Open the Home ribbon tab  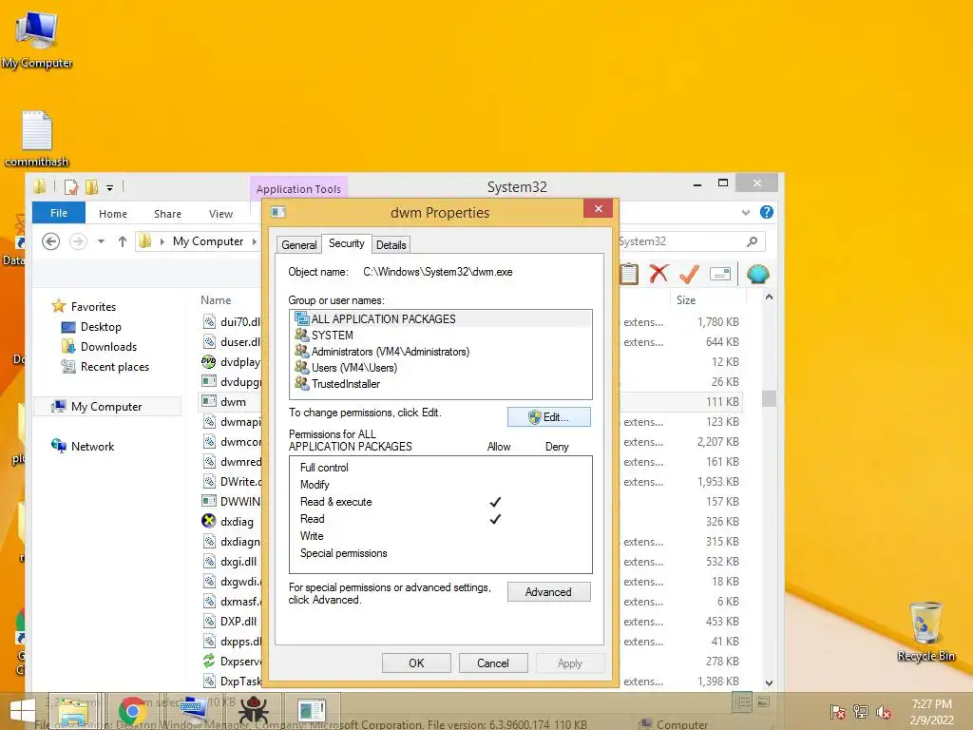pyautogui.click(x=113, y=214)
